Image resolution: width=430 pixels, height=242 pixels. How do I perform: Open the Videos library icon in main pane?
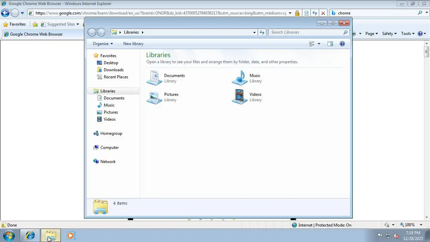click(x=240, y=97)
